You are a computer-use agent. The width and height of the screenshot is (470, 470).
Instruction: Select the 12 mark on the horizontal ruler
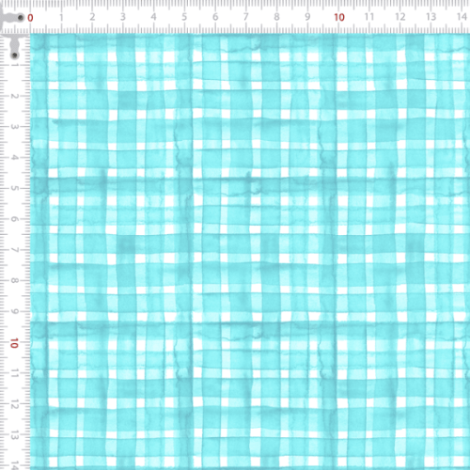(400, 17)
